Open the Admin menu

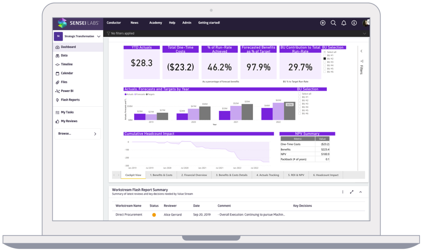click(187, 23)
